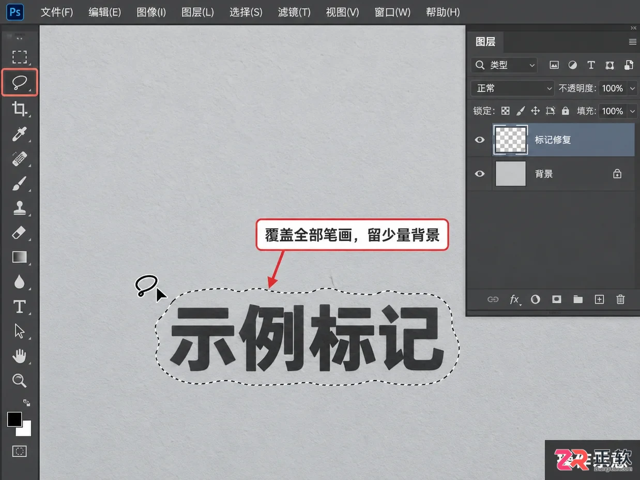Click link layers icon in Layers panel
Screen dimensions: 640x480
(493, 299)
